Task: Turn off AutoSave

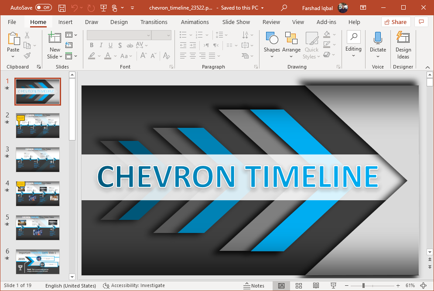Action: point(42,7)
